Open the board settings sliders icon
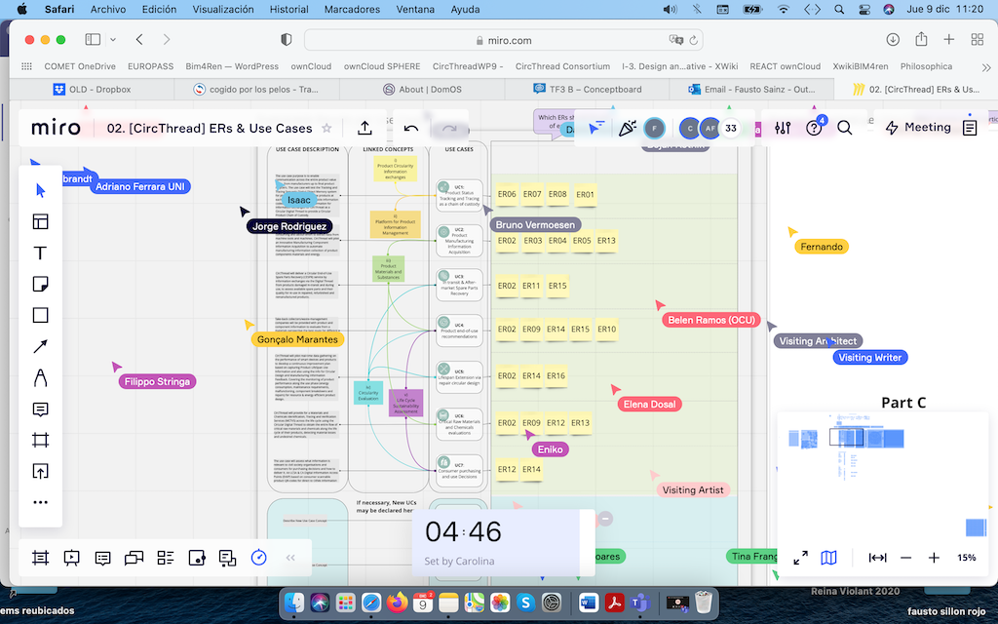 click(783, 128)
